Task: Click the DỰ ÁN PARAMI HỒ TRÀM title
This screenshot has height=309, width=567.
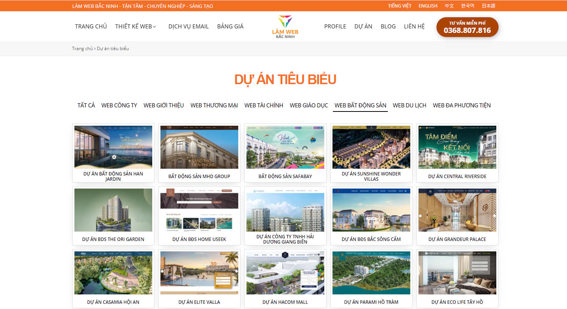Action: point(371,302)
